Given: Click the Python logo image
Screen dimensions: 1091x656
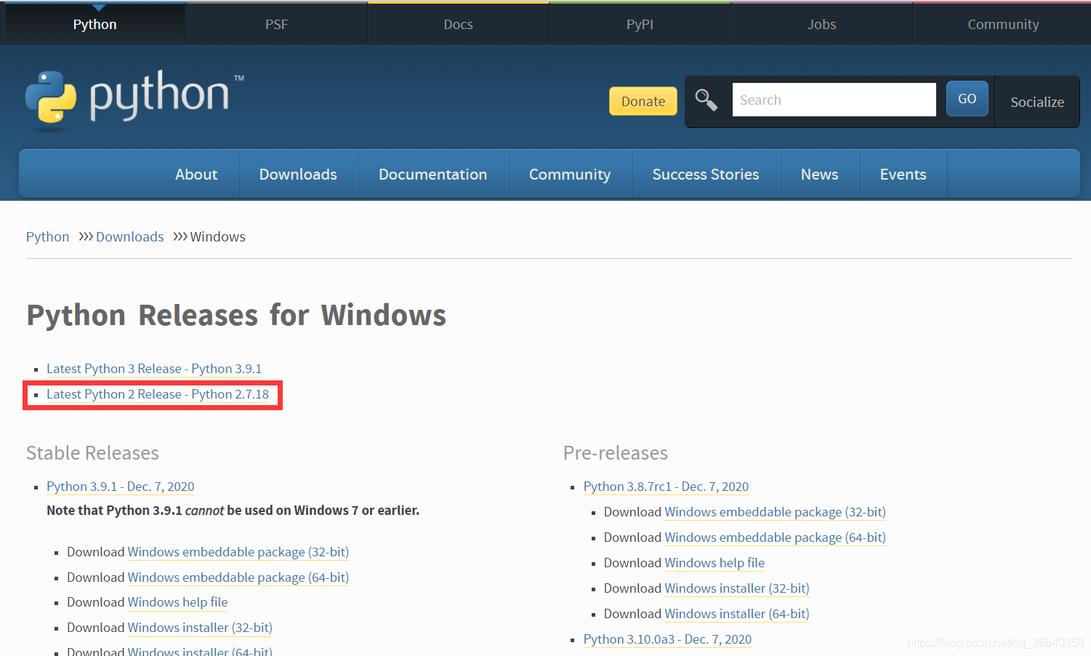Looking at the screenshot, I should 134,100.
